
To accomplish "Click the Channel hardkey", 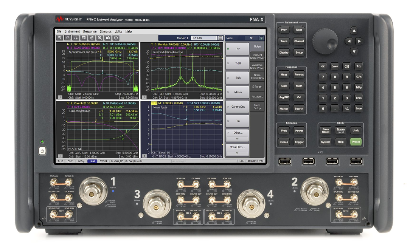I will [x=299, y=41].
